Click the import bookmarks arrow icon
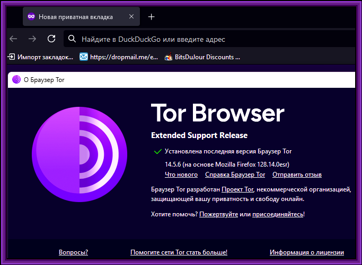This screenshot has height=265, width=362. (11, 57)
